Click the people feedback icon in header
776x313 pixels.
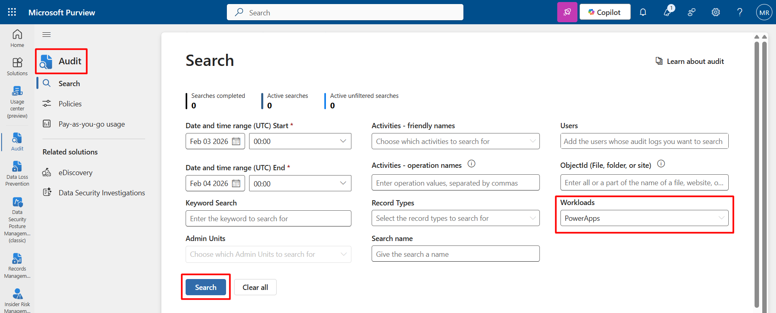click(691, 12)
